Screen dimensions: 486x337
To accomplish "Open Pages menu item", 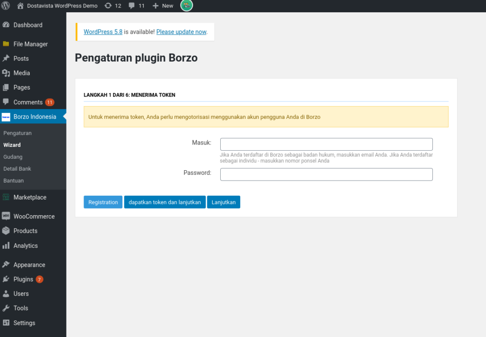I will 22,88.
